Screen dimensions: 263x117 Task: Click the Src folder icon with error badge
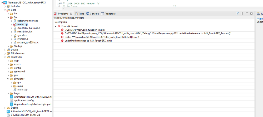[11, 17]
